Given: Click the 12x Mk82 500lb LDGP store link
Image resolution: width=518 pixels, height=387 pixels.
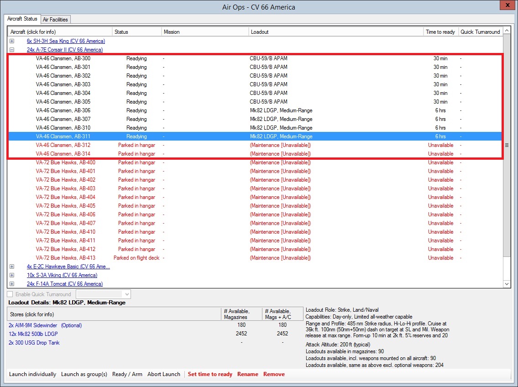Looking at the screenshot, I should 33,334.
